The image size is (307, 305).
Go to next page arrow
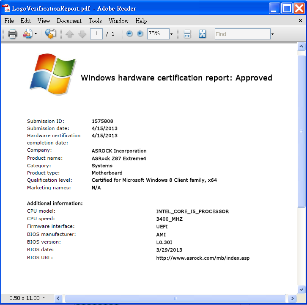(82, 34)
